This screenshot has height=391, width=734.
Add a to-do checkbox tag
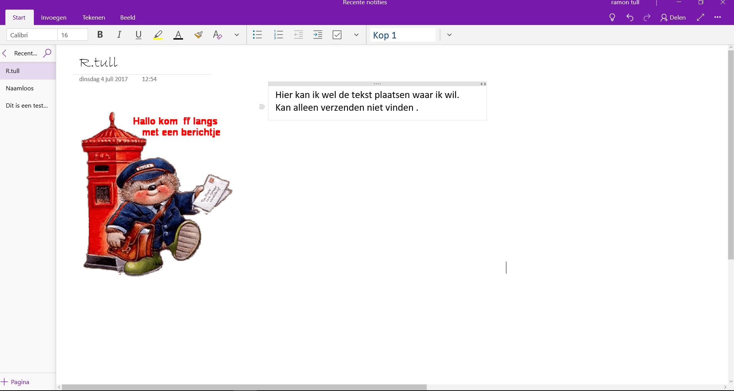coord(337,35)
